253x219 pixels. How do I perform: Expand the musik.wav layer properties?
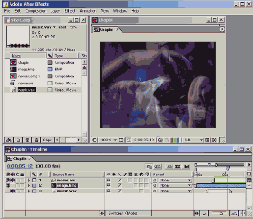point(29,191)
